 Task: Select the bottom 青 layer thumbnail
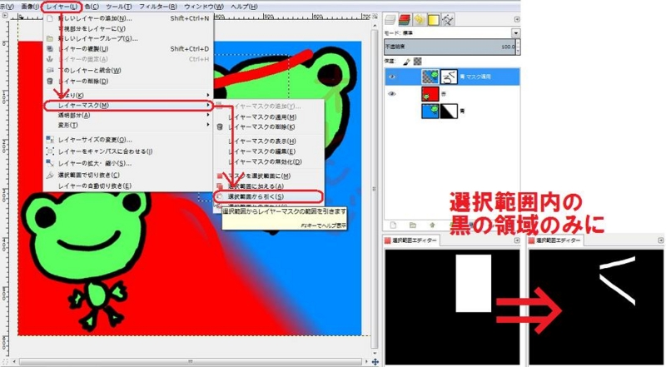(430, 111)
